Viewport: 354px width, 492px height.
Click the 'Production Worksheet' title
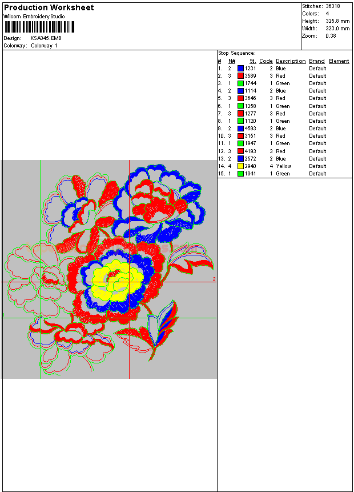click(x=49, y=7)
